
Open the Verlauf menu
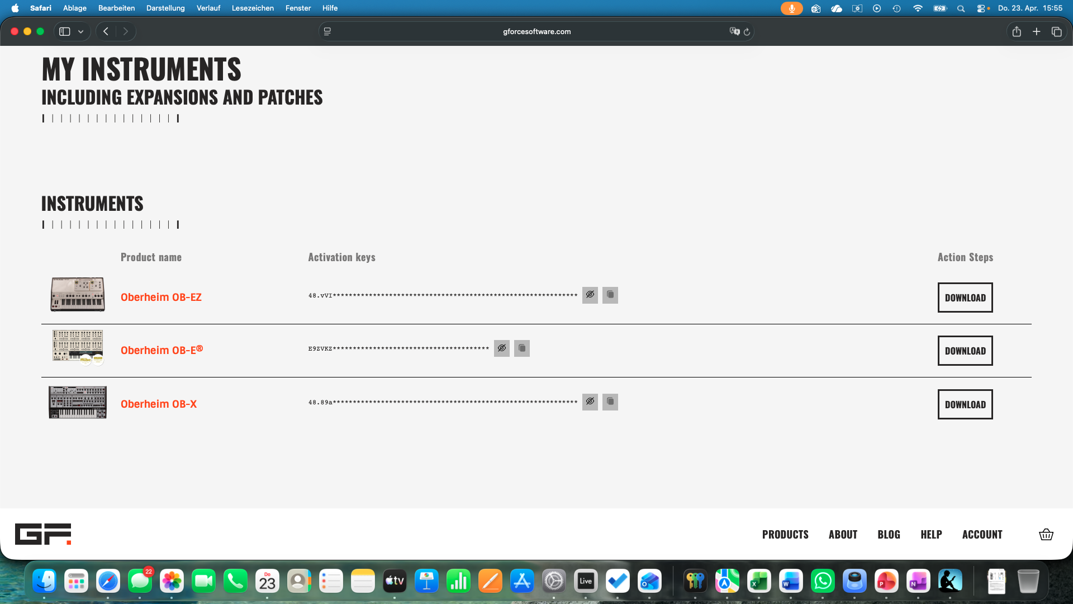pos(208,8)
